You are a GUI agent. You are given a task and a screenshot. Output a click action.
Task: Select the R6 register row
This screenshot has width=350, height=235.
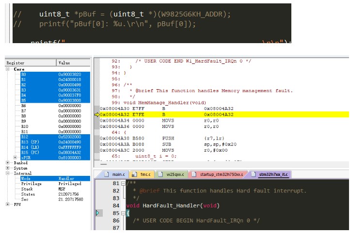(x=55, y=106)
